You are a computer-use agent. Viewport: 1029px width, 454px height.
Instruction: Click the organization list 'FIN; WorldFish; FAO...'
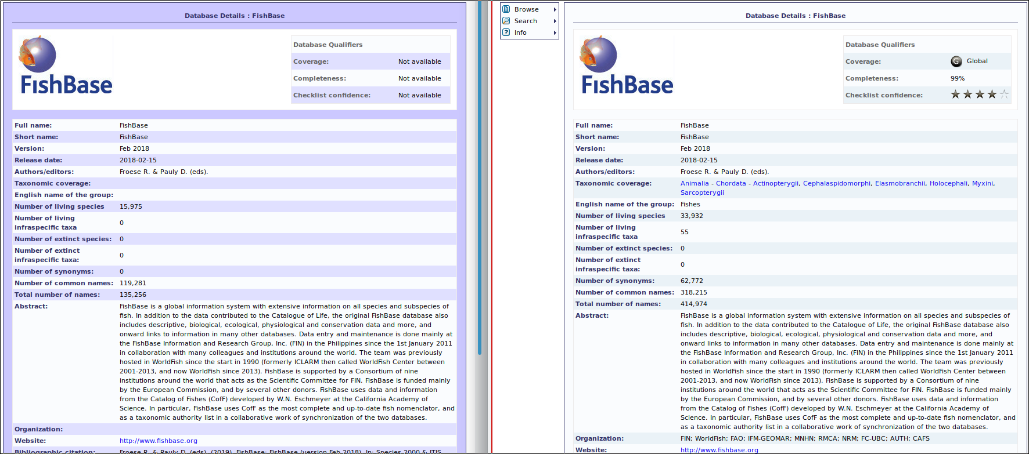pos(805,438)
